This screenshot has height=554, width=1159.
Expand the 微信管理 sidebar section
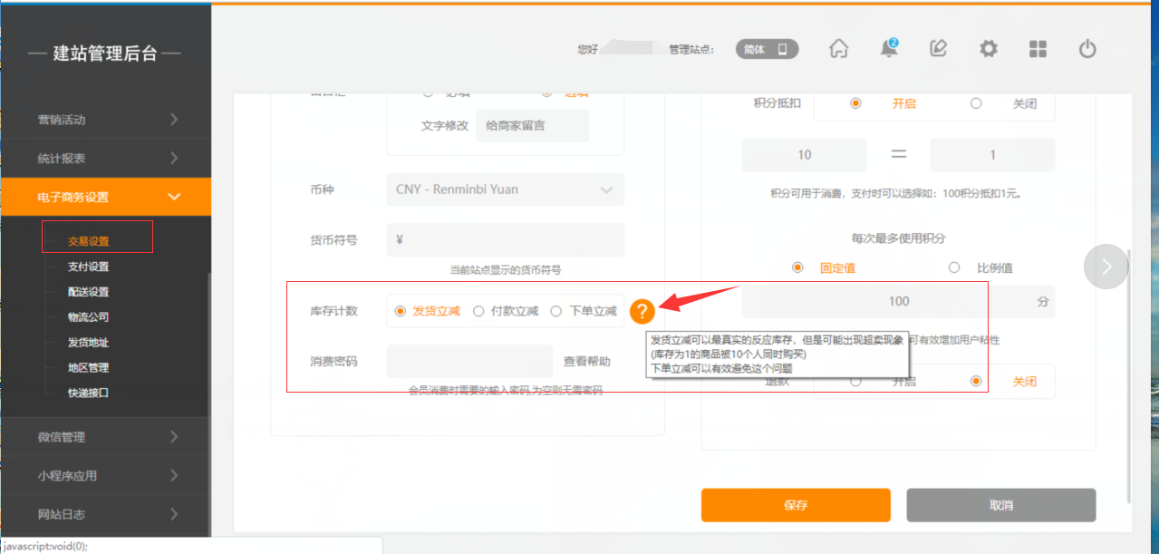point(105,437)
